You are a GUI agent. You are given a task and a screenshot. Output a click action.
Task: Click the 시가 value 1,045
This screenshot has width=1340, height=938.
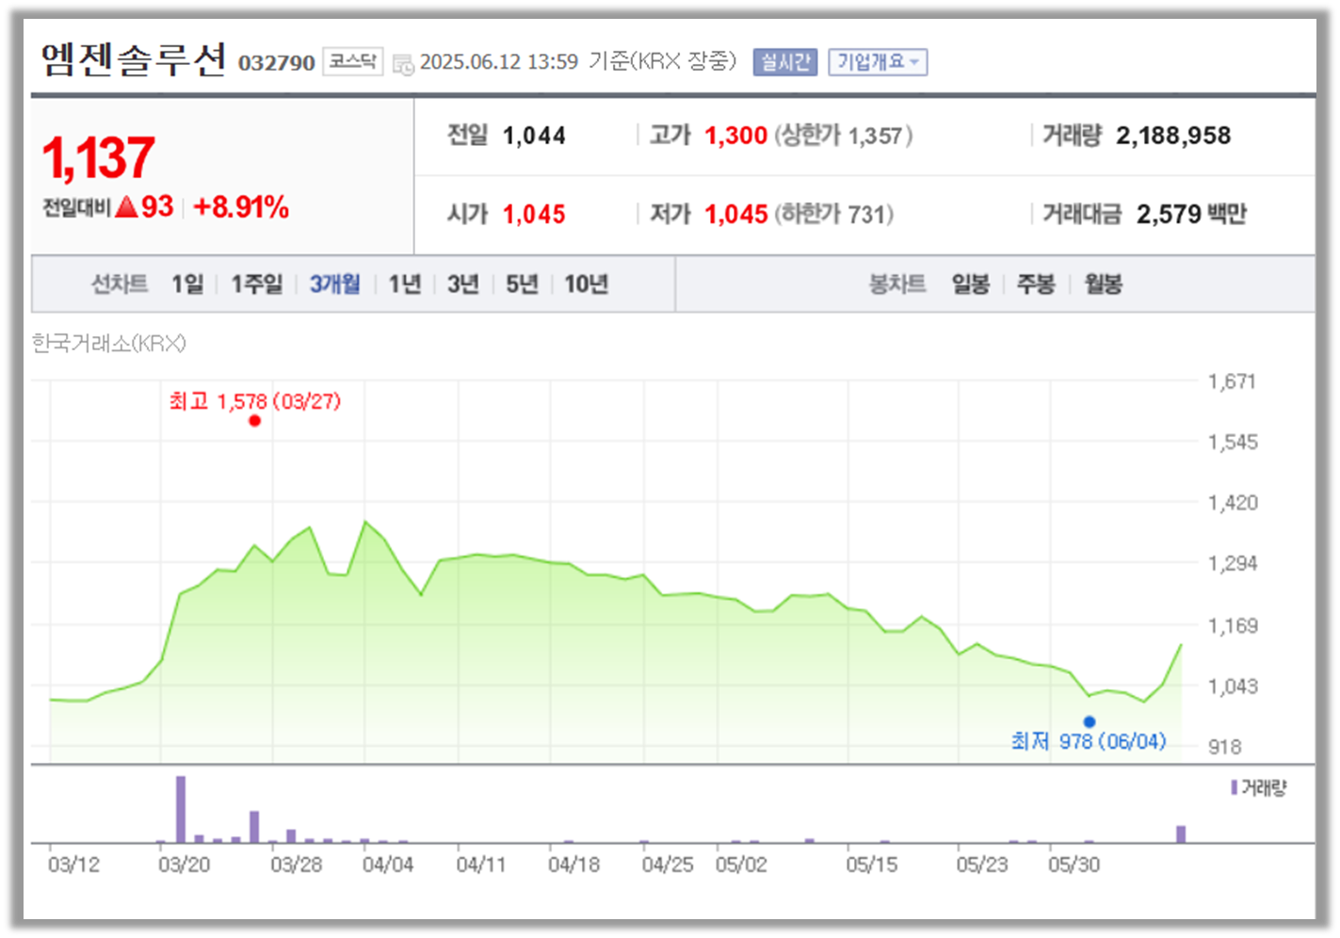click(534, 215)
